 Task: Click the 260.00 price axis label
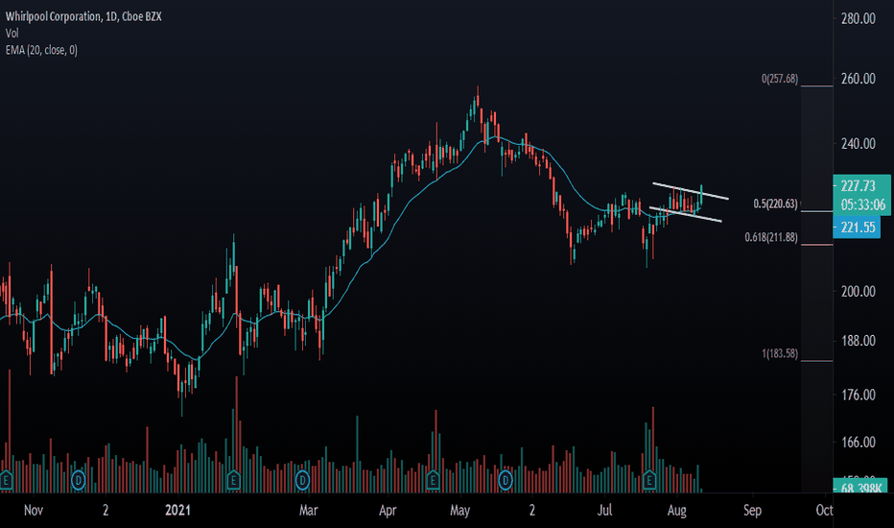(x=859, y=79)
